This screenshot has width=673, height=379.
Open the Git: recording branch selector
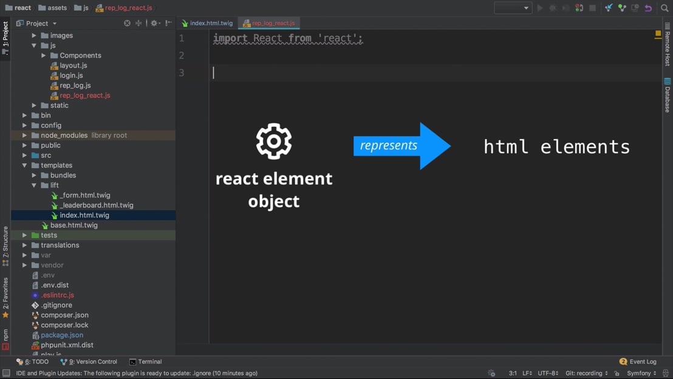(586, 373)
